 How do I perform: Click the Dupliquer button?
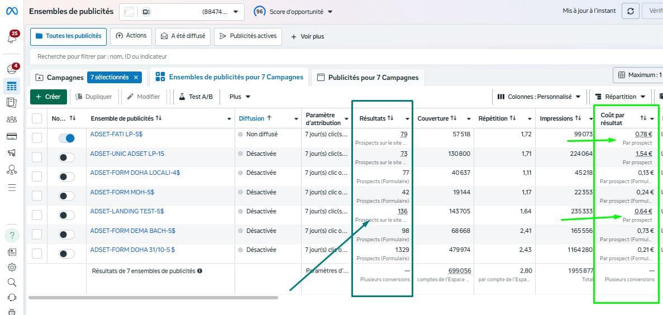[94, 97]
